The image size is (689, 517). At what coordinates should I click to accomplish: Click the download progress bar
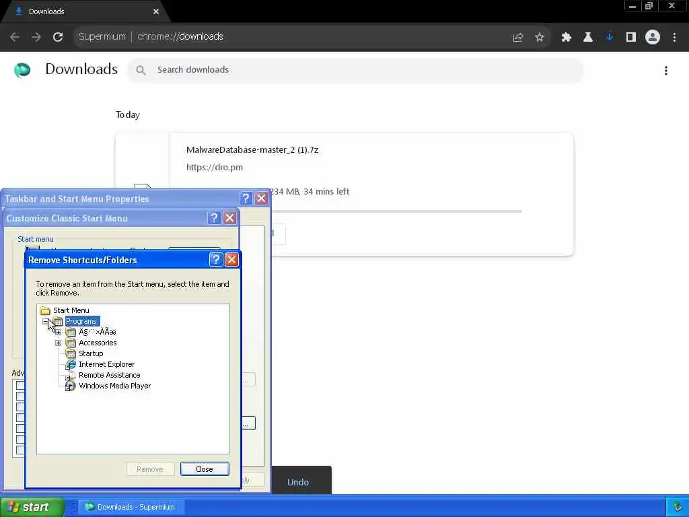[396, 211]
